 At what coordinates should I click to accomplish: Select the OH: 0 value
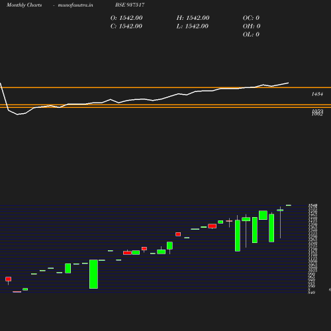point(252,26)
